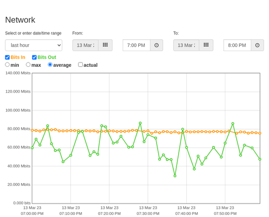The height and width of the screenshot is (217, 269).
Task: Click the To date field '13 Mar'
Action: (186, 45)
